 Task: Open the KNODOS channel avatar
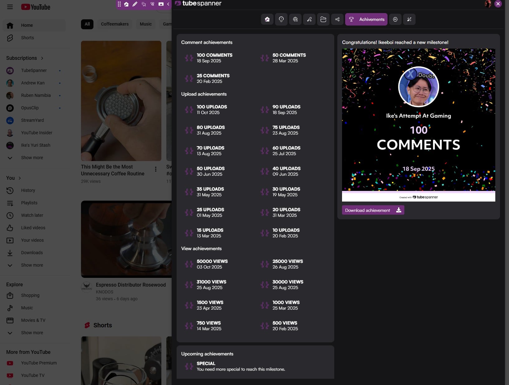point(87,287)
